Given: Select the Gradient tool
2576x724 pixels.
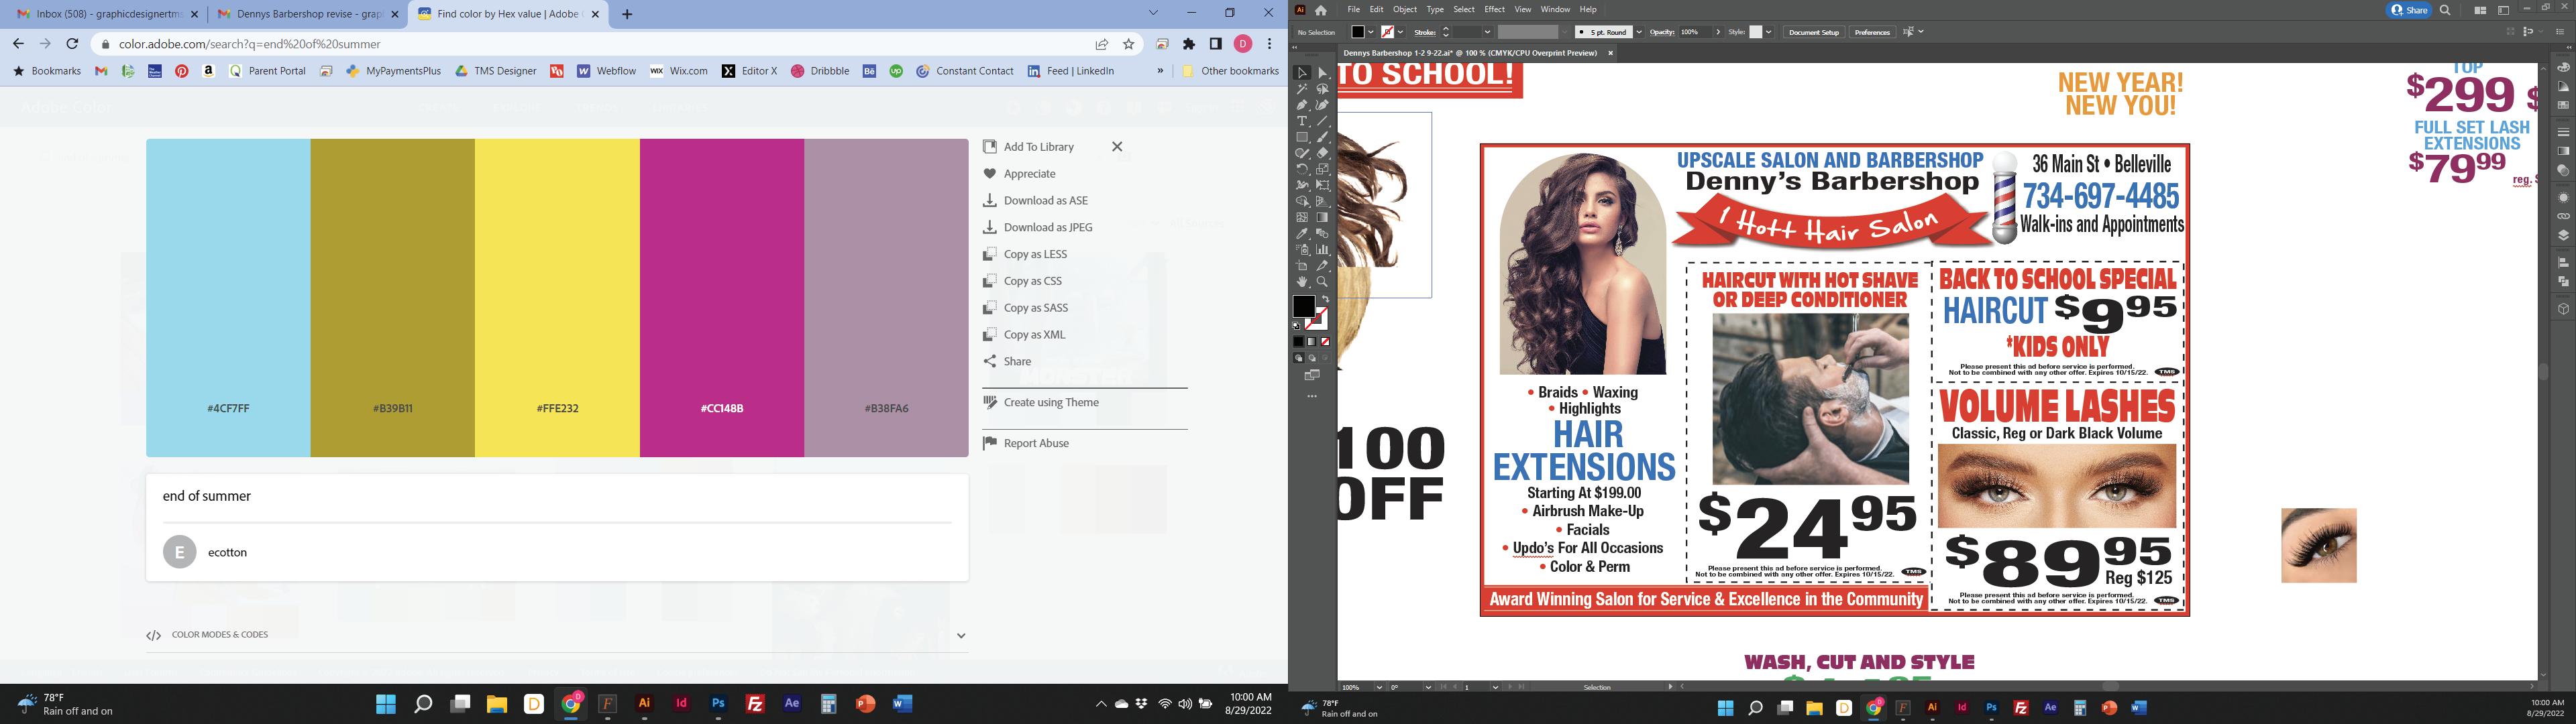Looking at the screenshot, I should pyautogui.click(x=1322, y=217).
